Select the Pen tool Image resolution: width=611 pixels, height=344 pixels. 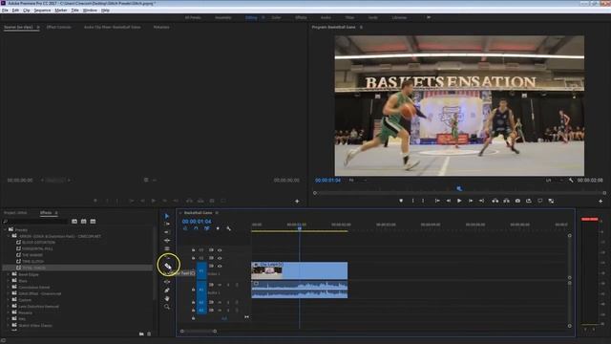167,290
